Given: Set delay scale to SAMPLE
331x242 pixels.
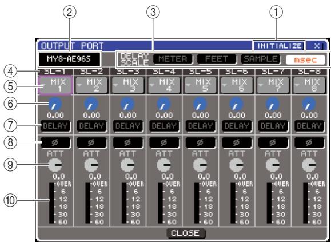Looking at the screenshot, I should 261,59.
